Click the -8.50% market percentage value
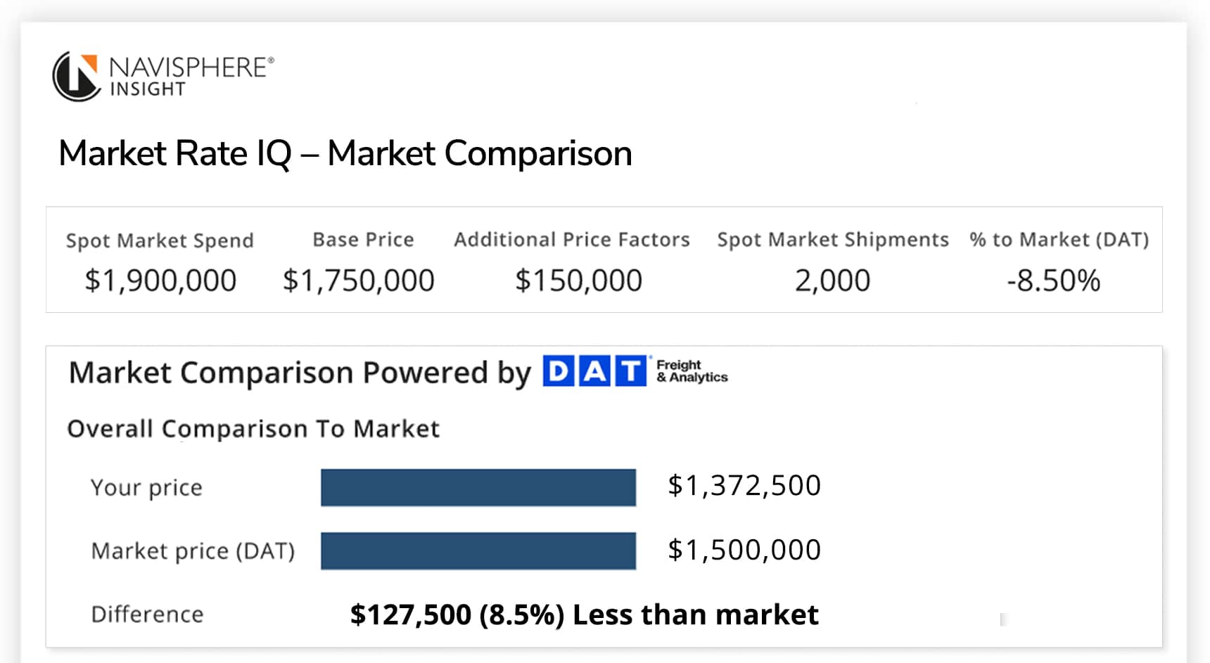 [x=1053, y=281]
